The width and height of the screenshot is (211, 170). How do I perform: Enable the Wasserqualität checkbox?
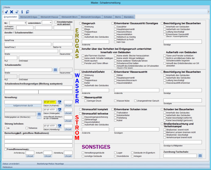tap(83, 97)
